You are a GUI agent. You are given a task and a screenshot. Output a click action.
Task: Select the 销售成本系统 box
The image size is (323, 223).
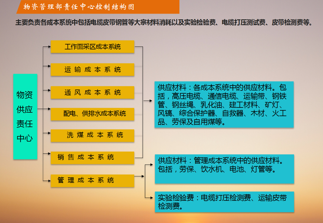pos(92,158)
